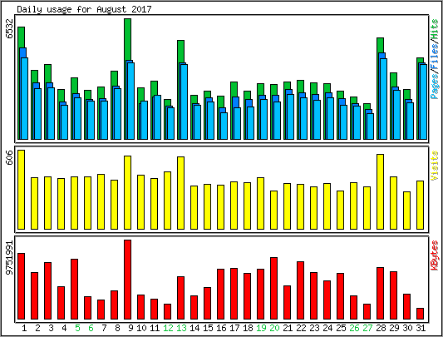Click the green Hits bar top for day 13
The width and height of the screenshot is (443, 337).
181,52
